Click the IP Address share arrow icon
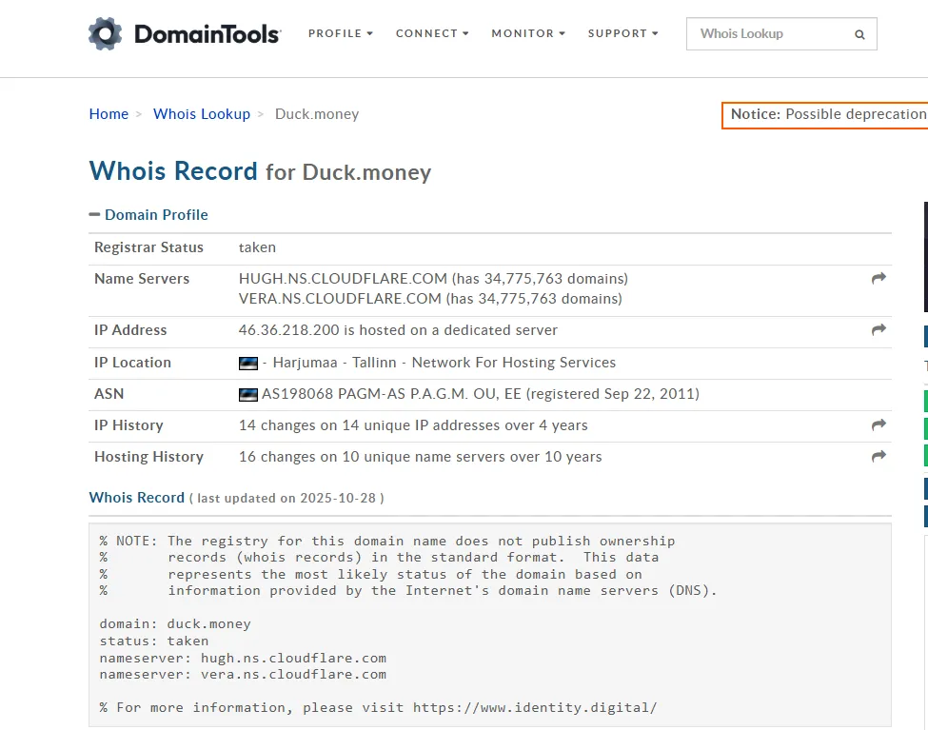 tap(879, 329)
